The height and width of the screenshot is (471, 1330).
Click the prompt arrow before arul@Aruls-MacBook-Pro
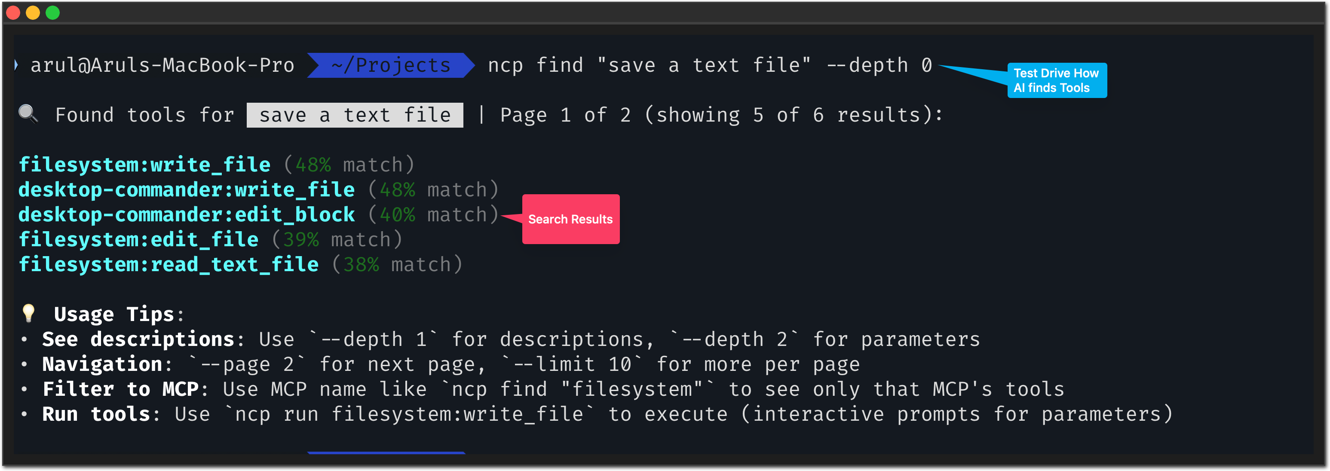coord(16,65)
